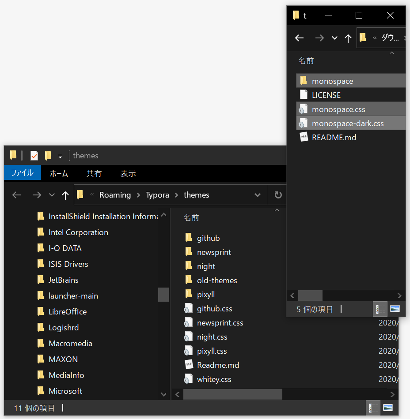
Task: Go up one level from themes folder
Action: click(x=65, y=195)
